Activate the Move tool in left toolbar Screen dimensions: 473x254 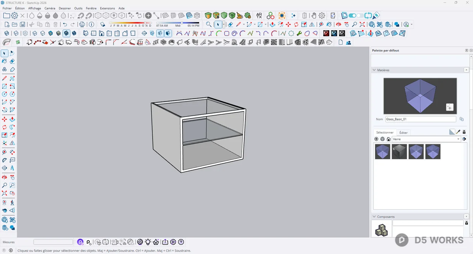[4, 119]
